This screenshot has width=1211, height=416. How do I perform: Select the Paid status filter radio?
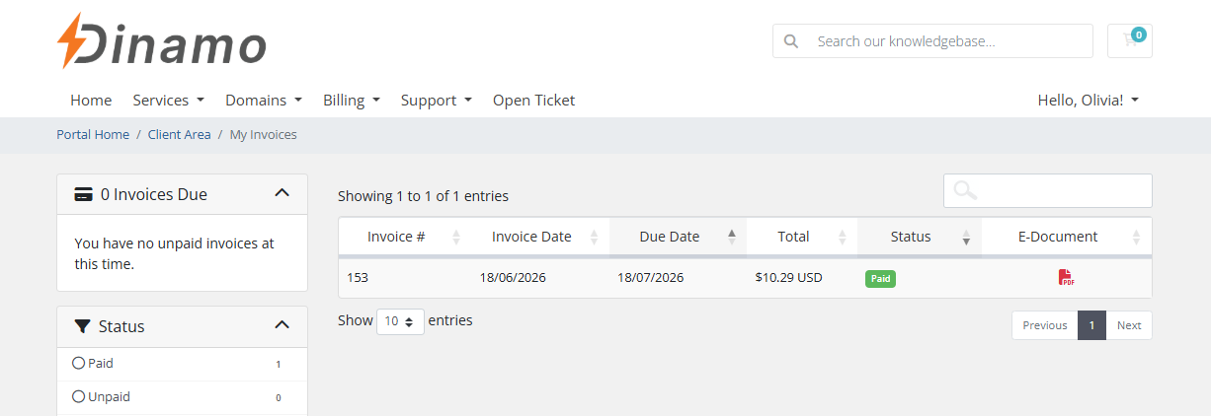79,363
